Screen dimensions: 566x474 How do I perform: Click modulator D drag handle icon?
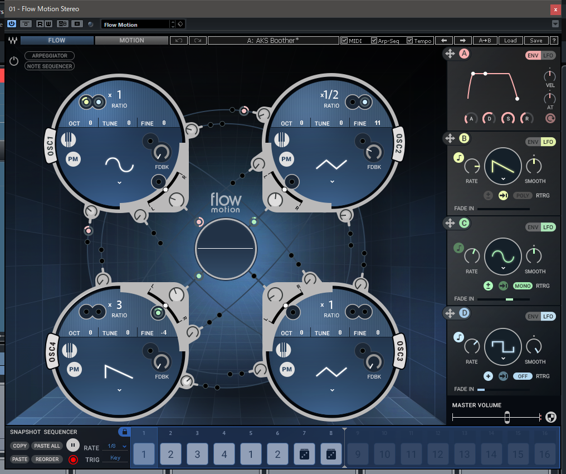click(x=450, y=313)
